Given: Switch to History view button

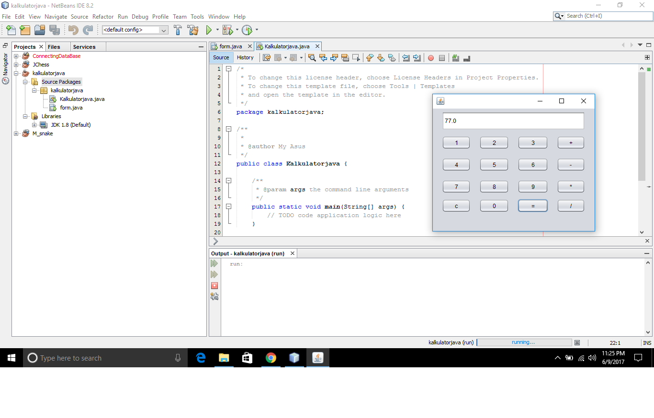Looking at the screenshot, I should click(245, 57).
